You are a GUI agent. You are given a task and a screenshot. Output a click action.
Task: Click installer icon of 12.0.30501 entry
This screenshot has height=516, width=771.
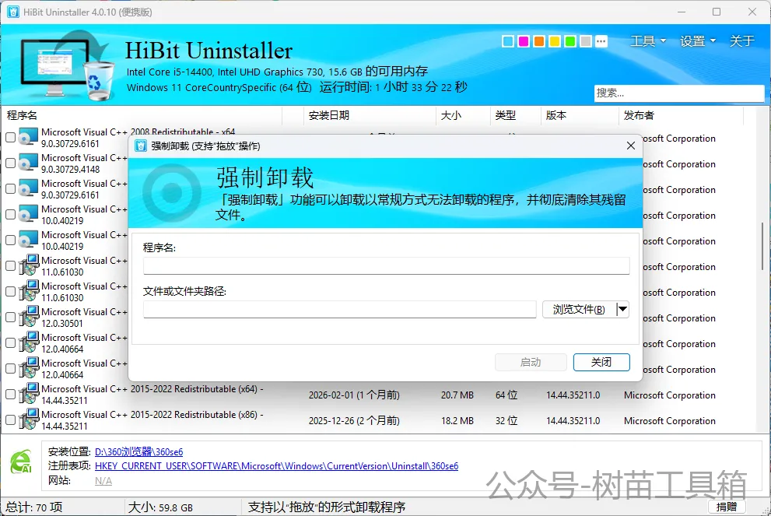click(29, 317)
